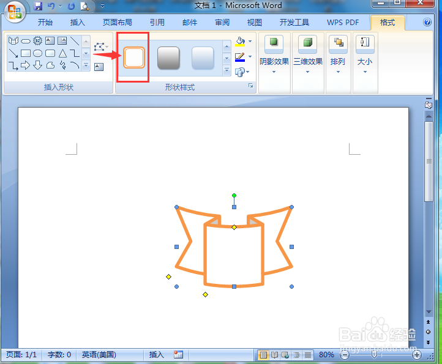Expand more shape styles
442x364 pixels.
click(227, 70)
